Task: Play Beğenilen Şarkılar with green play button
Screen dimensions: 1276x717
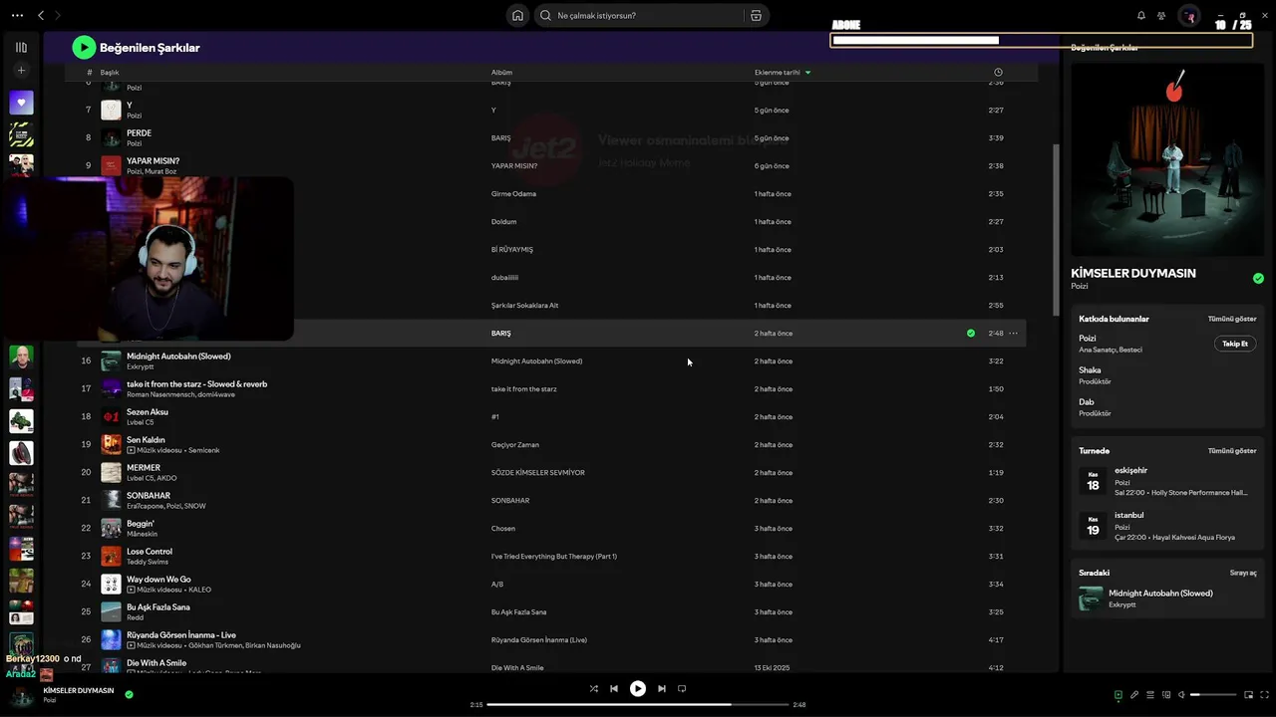Action: coord(84,47)
